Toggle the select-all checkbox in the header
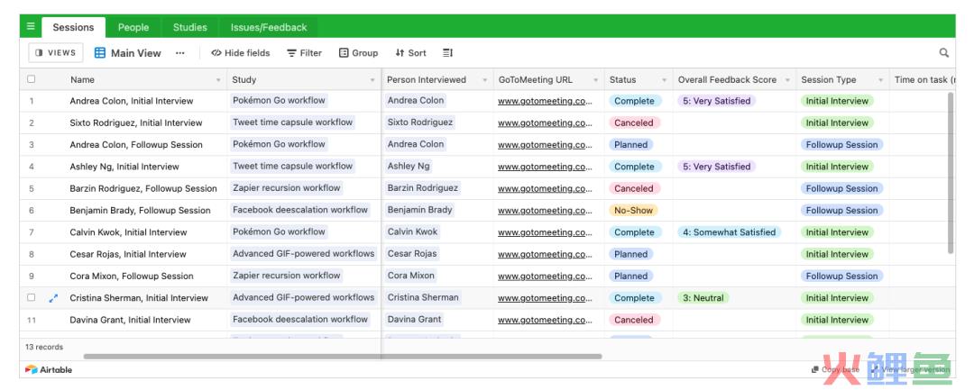This screenshot has width=974, height=390. pyautogui.click(x=31, y=79)
